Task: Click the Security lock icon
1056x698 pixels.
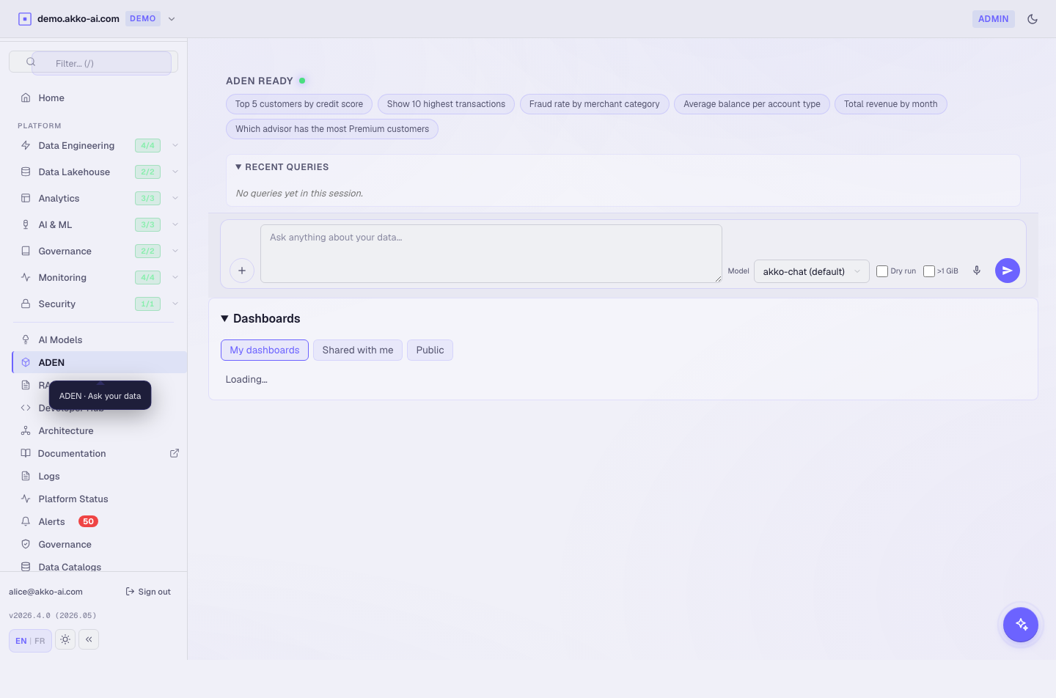Action: 26,304
